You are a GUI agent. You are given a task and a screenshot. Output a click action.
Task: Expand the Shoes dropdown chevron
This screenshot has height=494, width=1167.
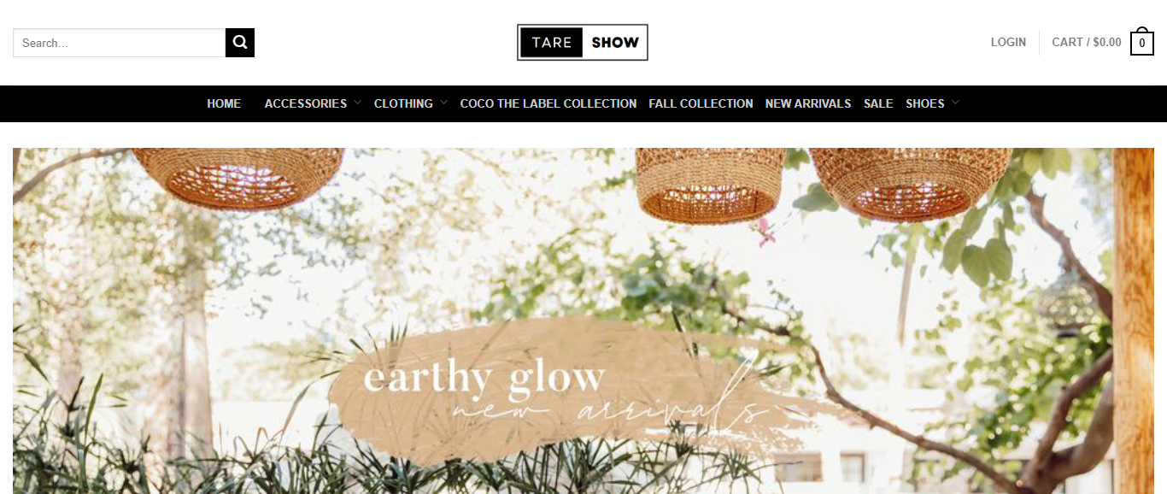pos(955,103)
